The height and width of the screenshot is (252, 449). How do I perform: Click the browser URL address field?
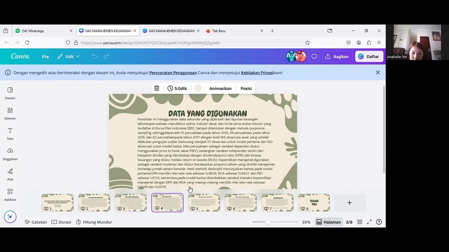[x=186, y=43]
